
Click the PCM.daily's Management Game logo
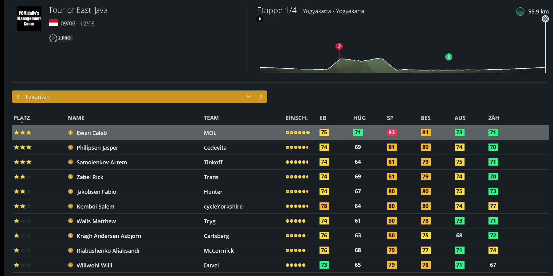pyautogui.click(x=29, y=18)
